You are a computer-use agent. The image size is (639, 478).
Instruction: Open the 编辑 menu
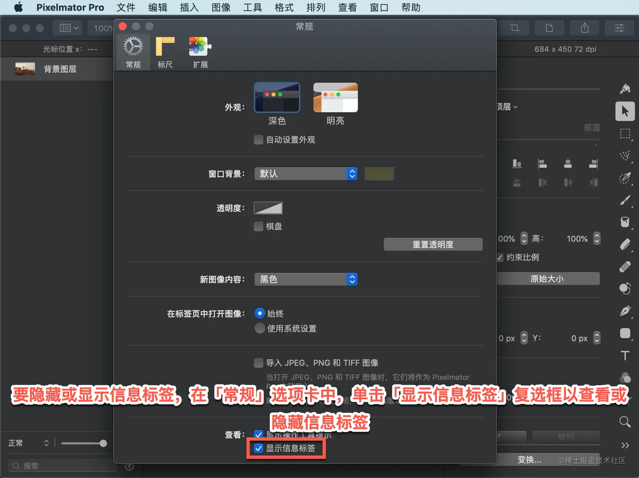point(158,7)
